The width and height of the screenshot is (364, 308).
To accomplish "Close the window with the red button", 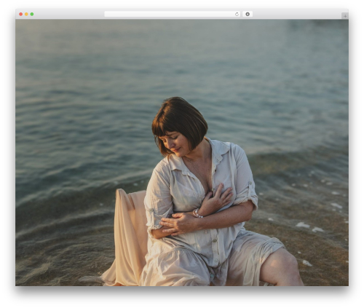I will click(21, 14).
